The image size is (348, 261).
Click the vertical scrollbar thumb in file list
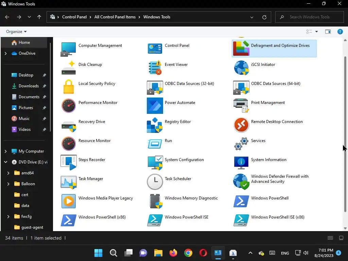[x=345, y=134]
